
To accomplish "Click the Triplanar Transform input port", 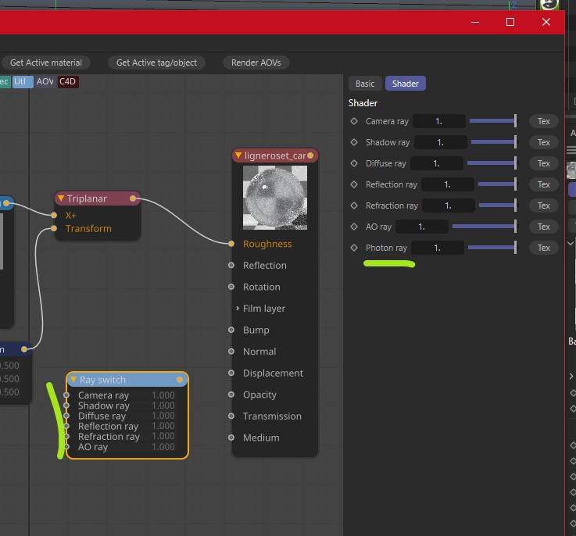I will pos(54,228).
